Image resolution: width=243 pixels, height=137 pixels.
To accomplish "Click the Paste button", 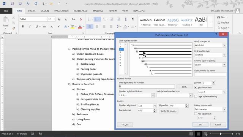I will (6, 22).
